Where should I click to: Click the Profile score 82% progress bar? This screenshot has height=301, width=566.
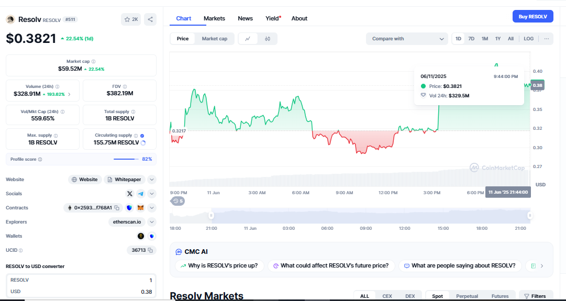126,159
